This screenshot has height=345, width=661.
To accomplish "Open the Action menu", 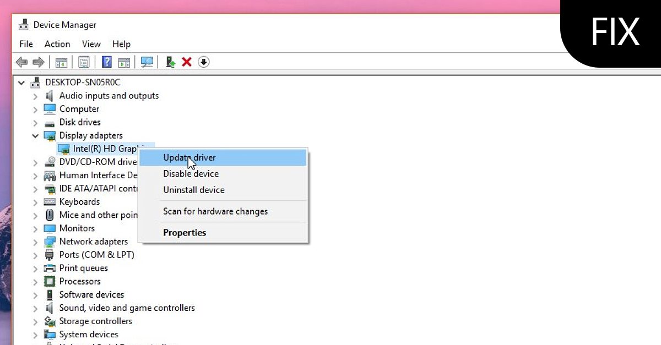I will tap(57, 44).
